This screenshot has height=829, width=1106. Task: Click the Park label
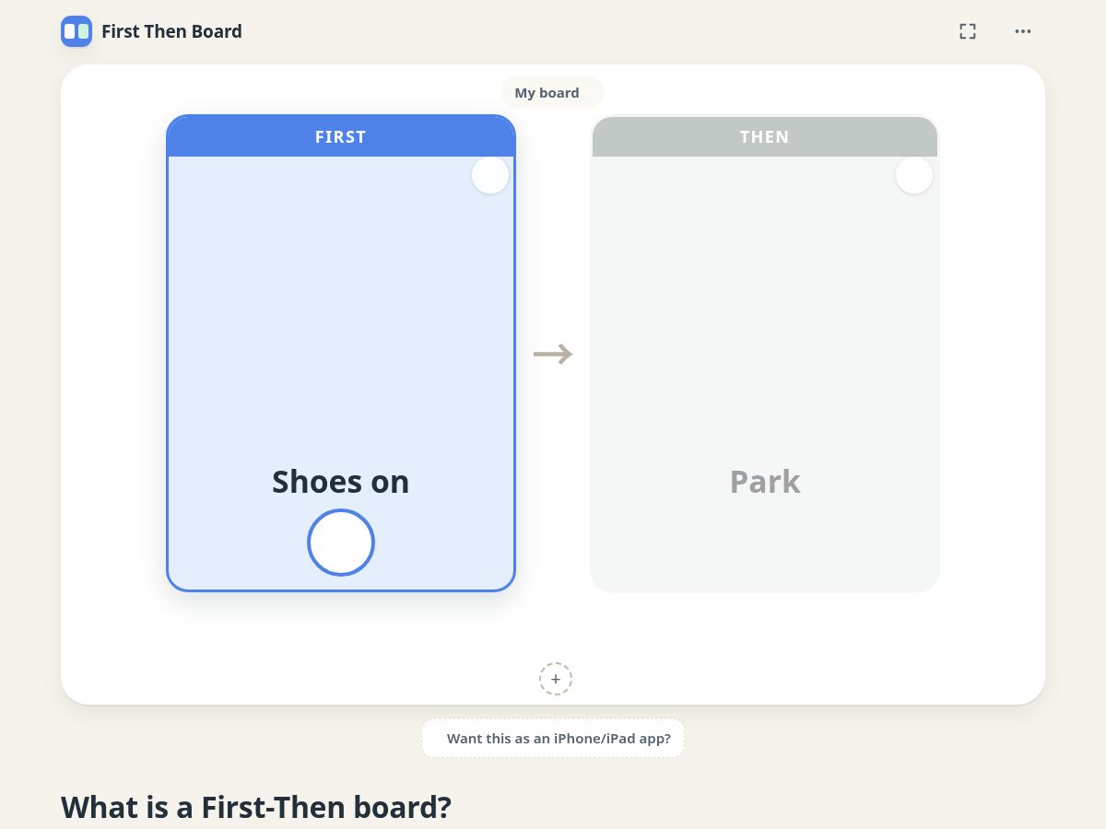coord(765,482)
